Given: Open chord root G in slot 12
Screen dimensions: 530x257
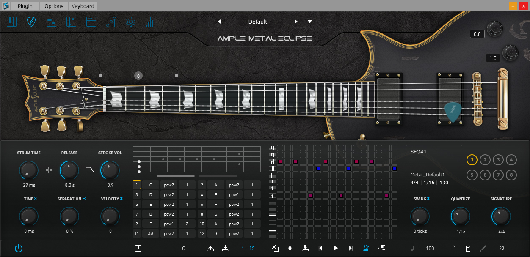Looking at the screenshot, I should pyautogui.click(x=215, y=233).
